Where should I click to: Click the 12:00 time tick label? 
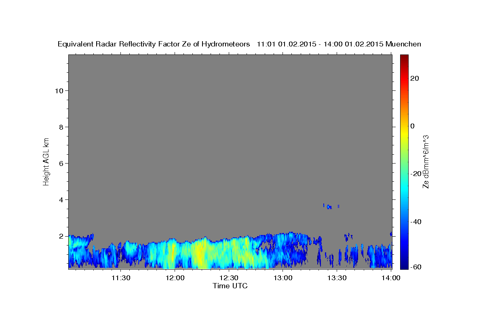[x=175, y=278]
